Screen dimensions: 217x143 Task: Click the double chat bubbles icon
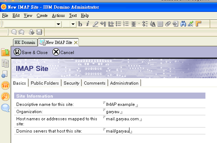pyautogui.click(x=21, y=32)
